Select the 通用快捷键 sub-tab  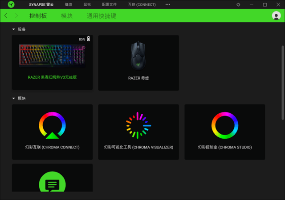pyautogui.click(x=102, y=16)
